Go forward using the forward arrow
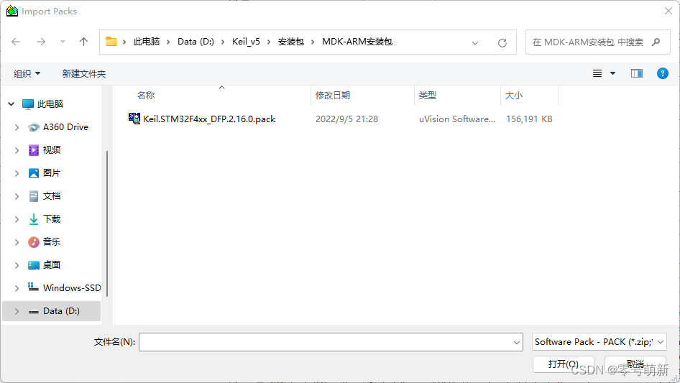The height and width of the screenshot is (383, 680). (41, 42)
